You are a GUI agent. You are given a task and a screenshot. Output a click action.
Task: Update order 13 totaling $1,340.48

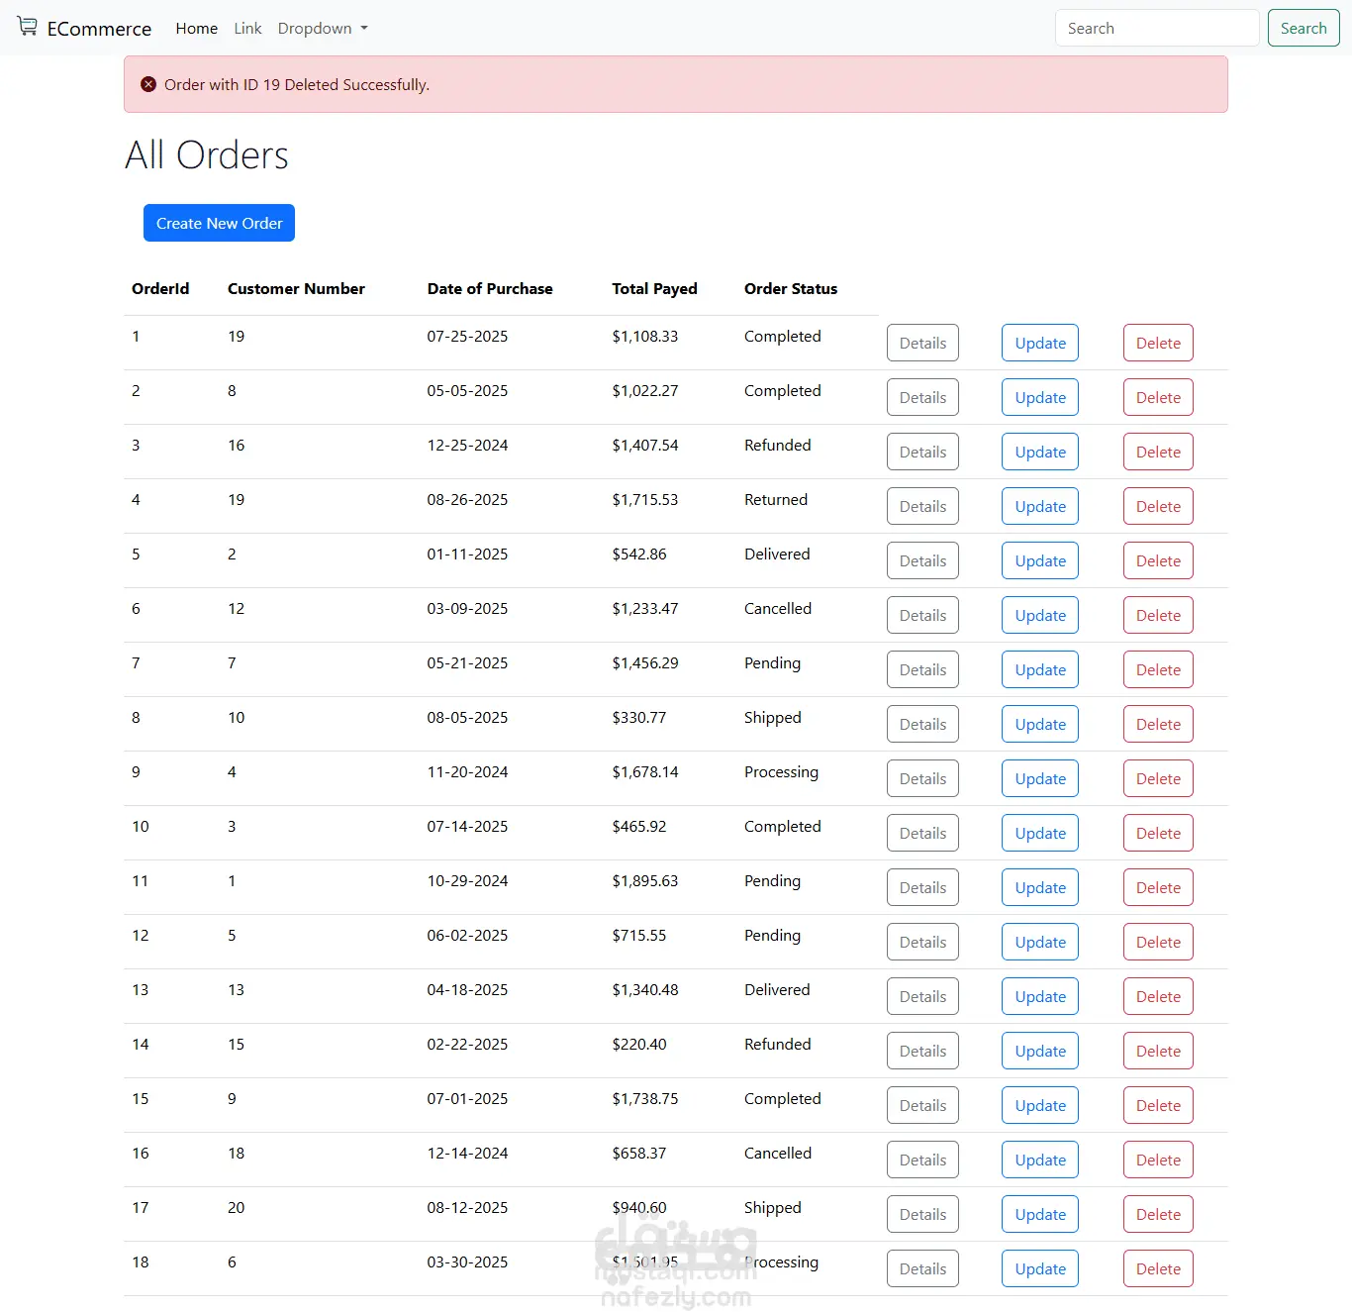1040,996
